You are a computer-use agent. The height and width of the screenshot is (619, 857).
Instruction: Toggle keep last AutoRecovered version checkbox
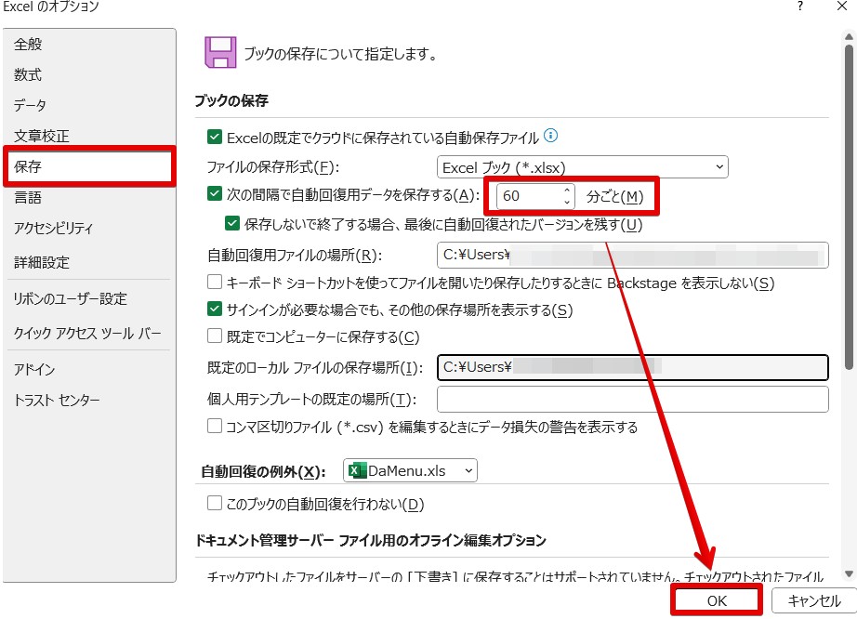pyautogui.click(x=232, y=223)
